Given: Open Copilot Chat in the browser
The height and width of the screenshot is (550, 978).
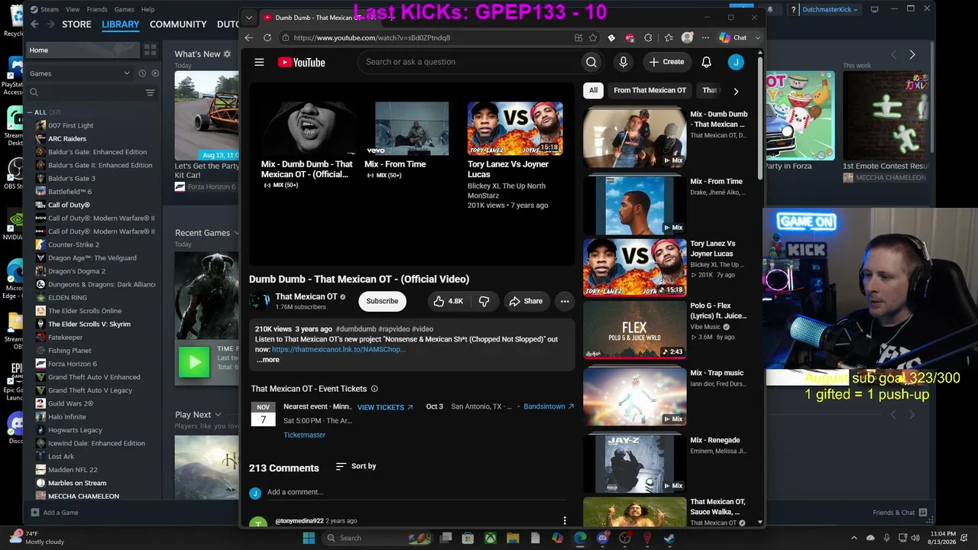Looking at the screenshot, I should [x=733, y=37].
